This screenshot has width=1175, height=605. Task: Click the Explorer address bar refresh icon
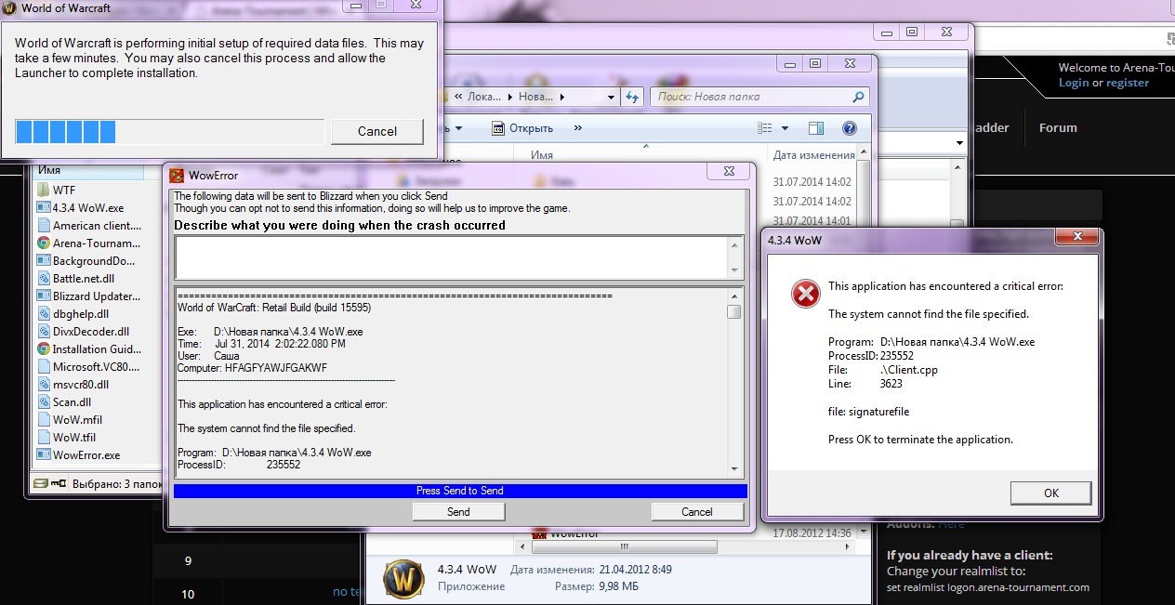point(633,97)
